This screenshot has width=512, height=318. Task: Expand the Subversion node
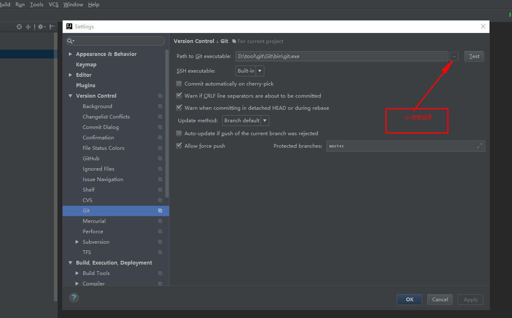[x=77, y=242]
